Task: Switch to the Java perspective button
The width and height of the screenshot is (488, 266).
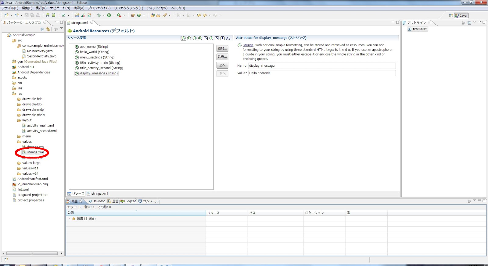Action: [461, 16]
